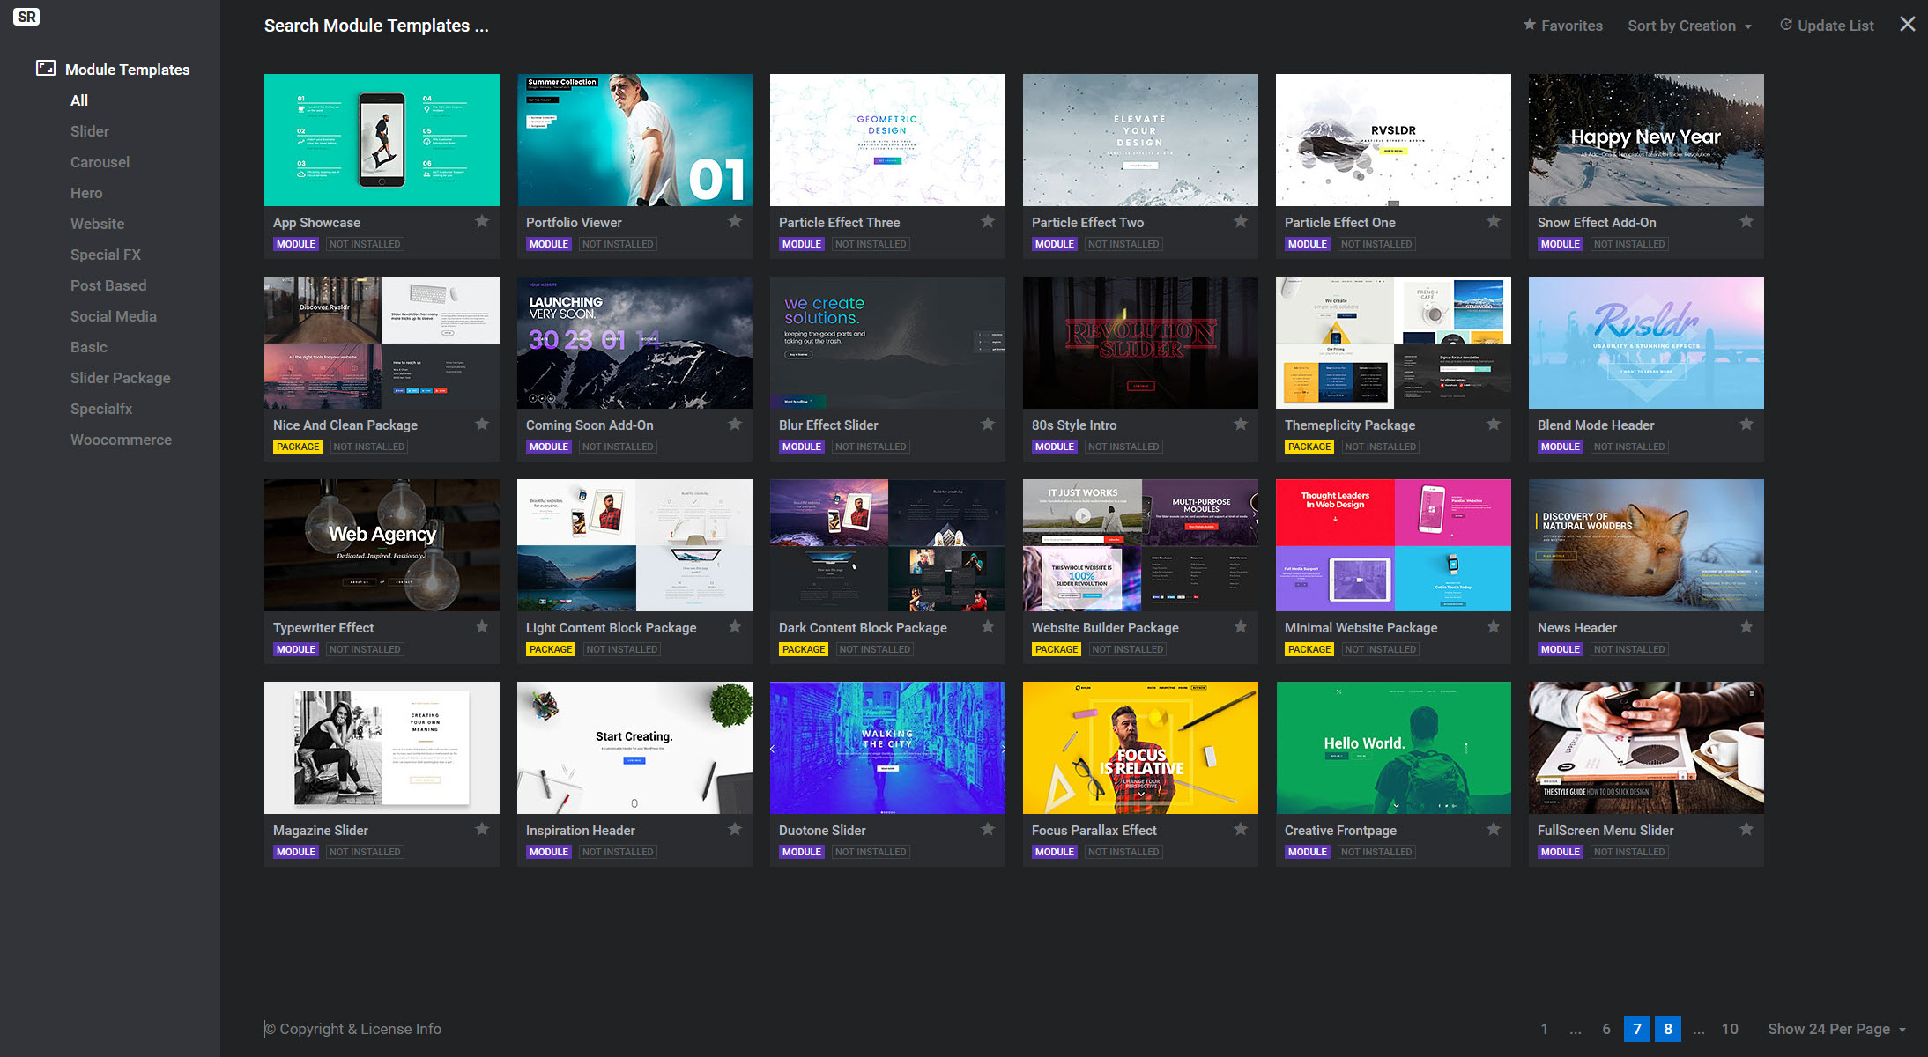Screen dimensions: 1928x1057
Task: Open the 80s Style Intro thumbnail
Action: 1140,343
